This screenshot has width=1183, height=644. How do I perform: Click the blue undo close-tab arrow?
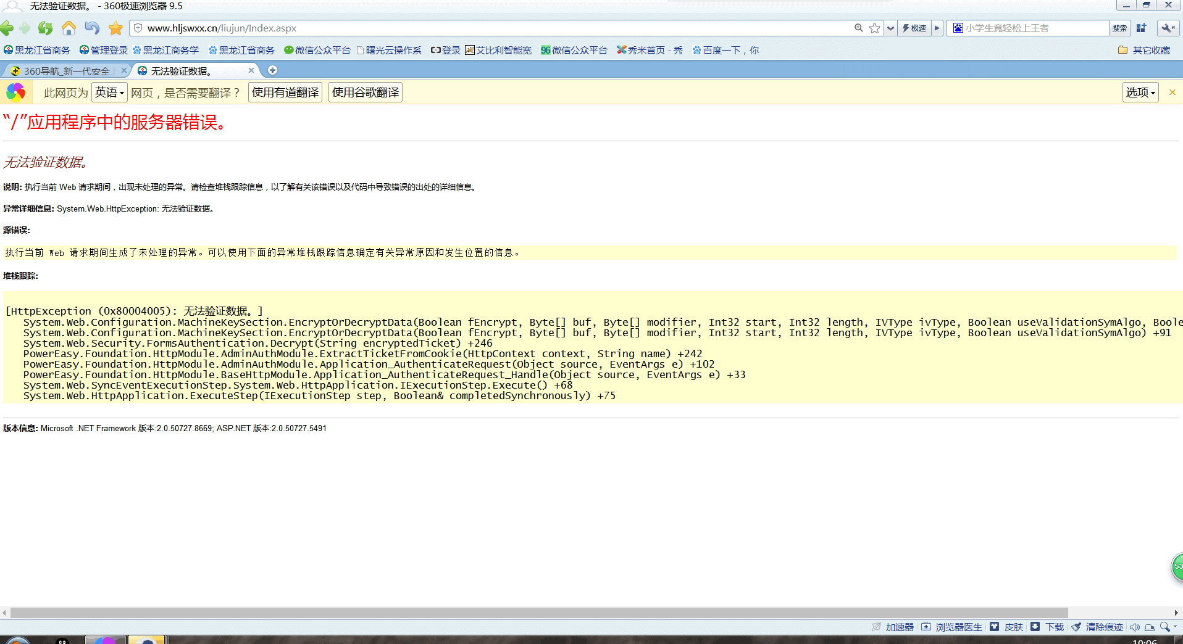92,28
